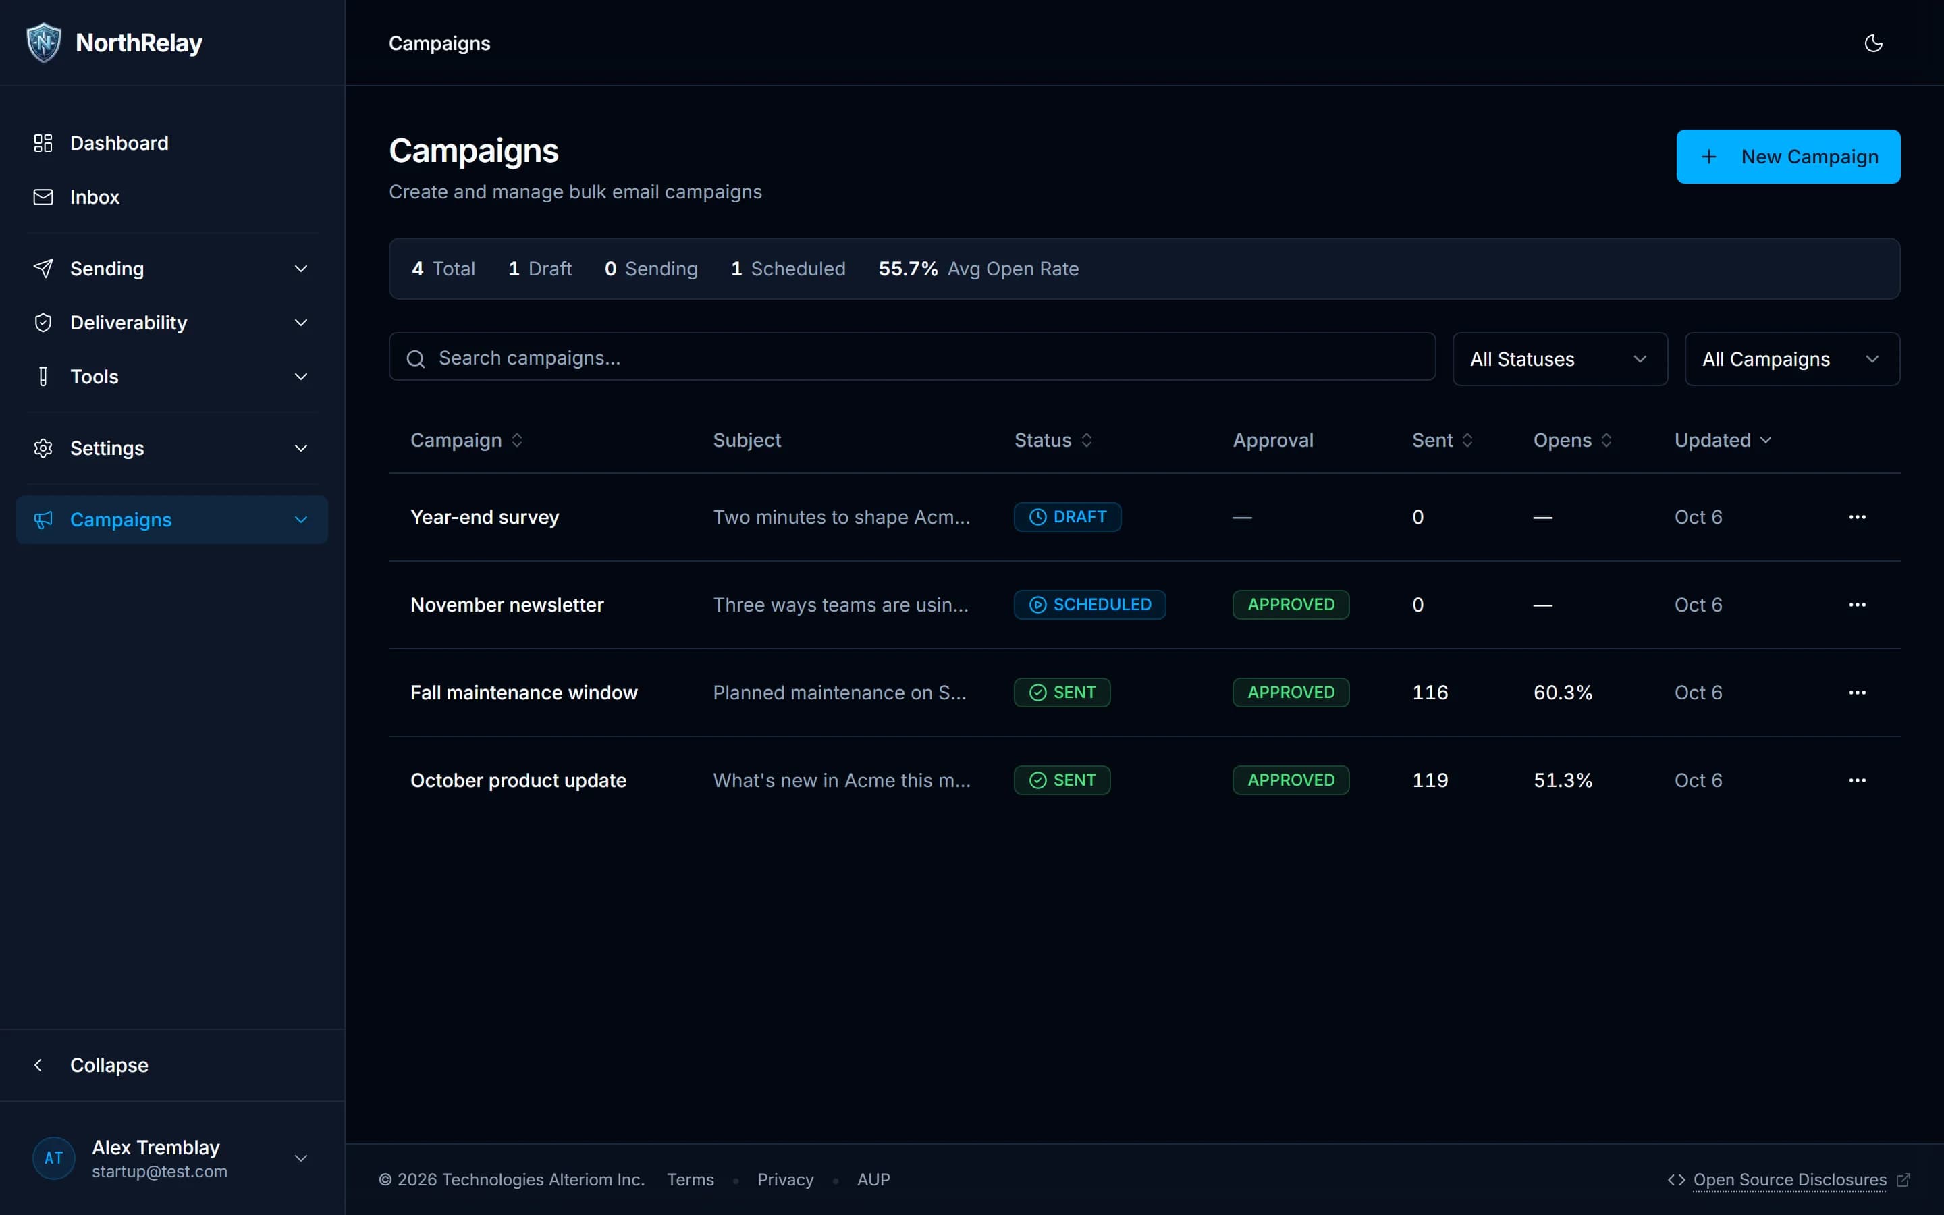Open actions menu for November newsletter
Viewport: 1944px width, 1215px height.
tap(1856, 604)
